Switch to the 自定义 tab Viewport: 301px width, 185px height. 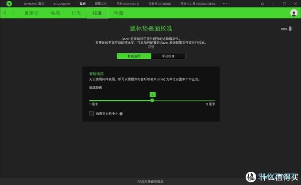31,13
